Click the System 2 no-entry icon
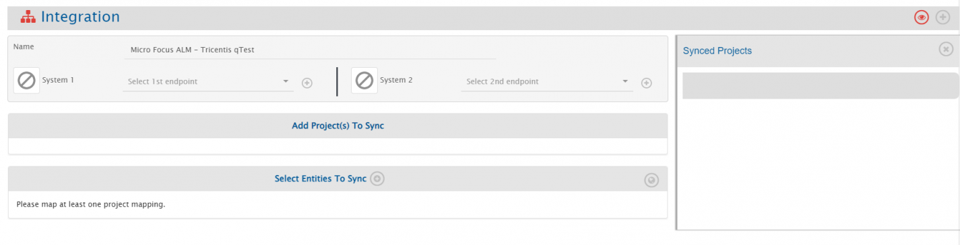 (x=364, y=81)
